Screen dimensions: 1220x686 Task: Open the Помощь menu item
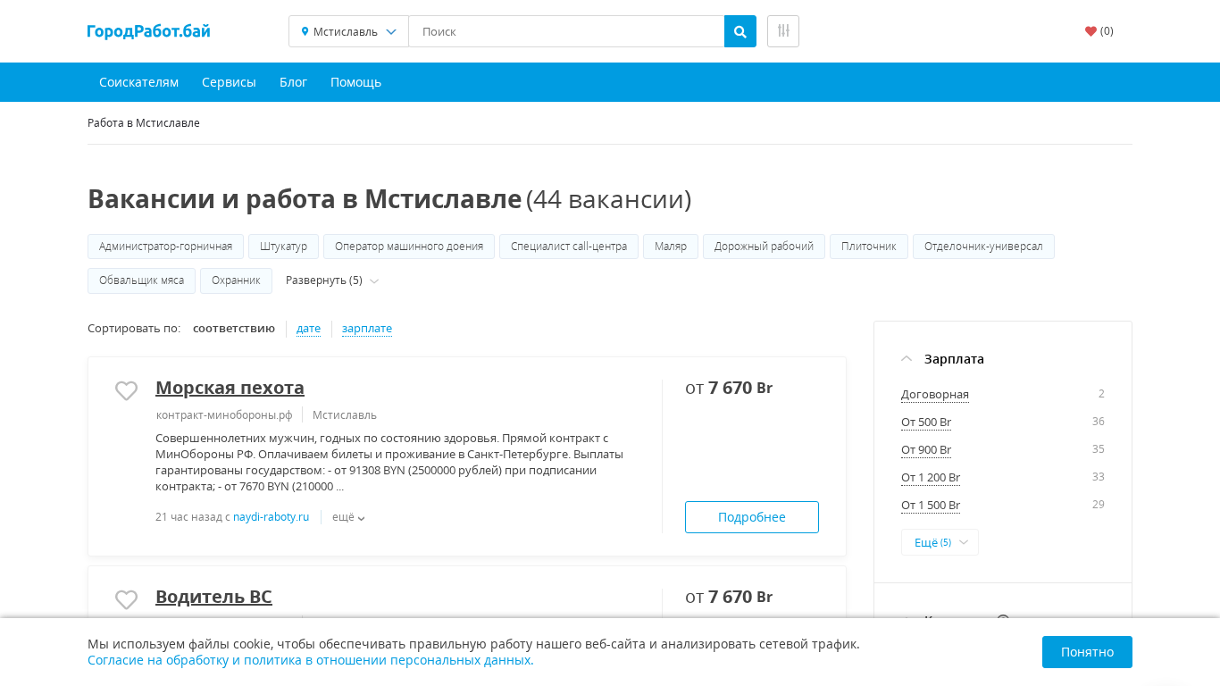[355, 82]
